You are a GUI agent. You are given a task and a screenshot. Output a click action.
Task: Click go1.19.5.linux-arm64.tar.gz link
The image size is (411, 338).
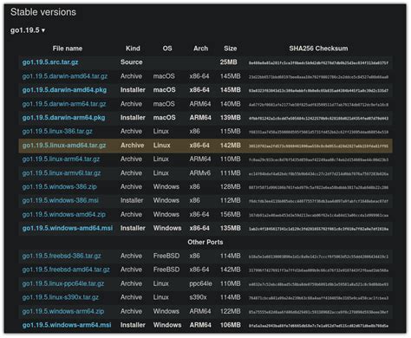coord(61,159)
